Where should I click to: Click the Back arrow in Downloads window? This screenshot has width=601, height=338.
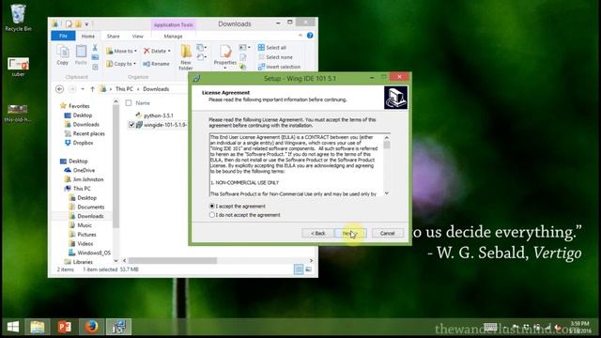click(x=59, y=89)
